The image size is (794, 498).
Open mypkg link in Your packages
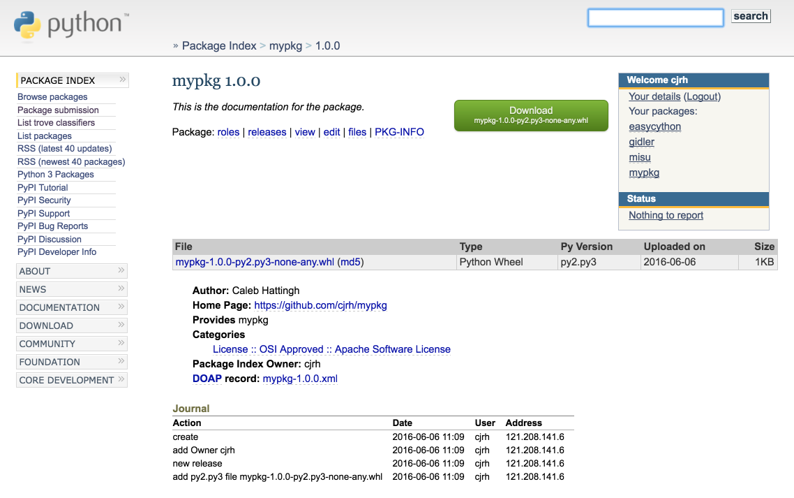click(x=643, y=173)
